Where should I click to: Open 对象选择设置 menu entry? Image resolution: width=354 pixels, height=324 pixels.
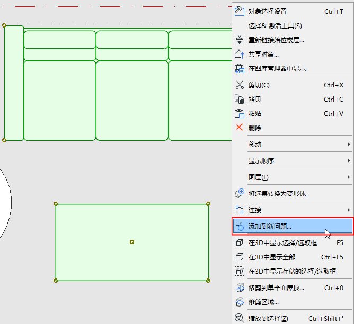pos(293,11)
